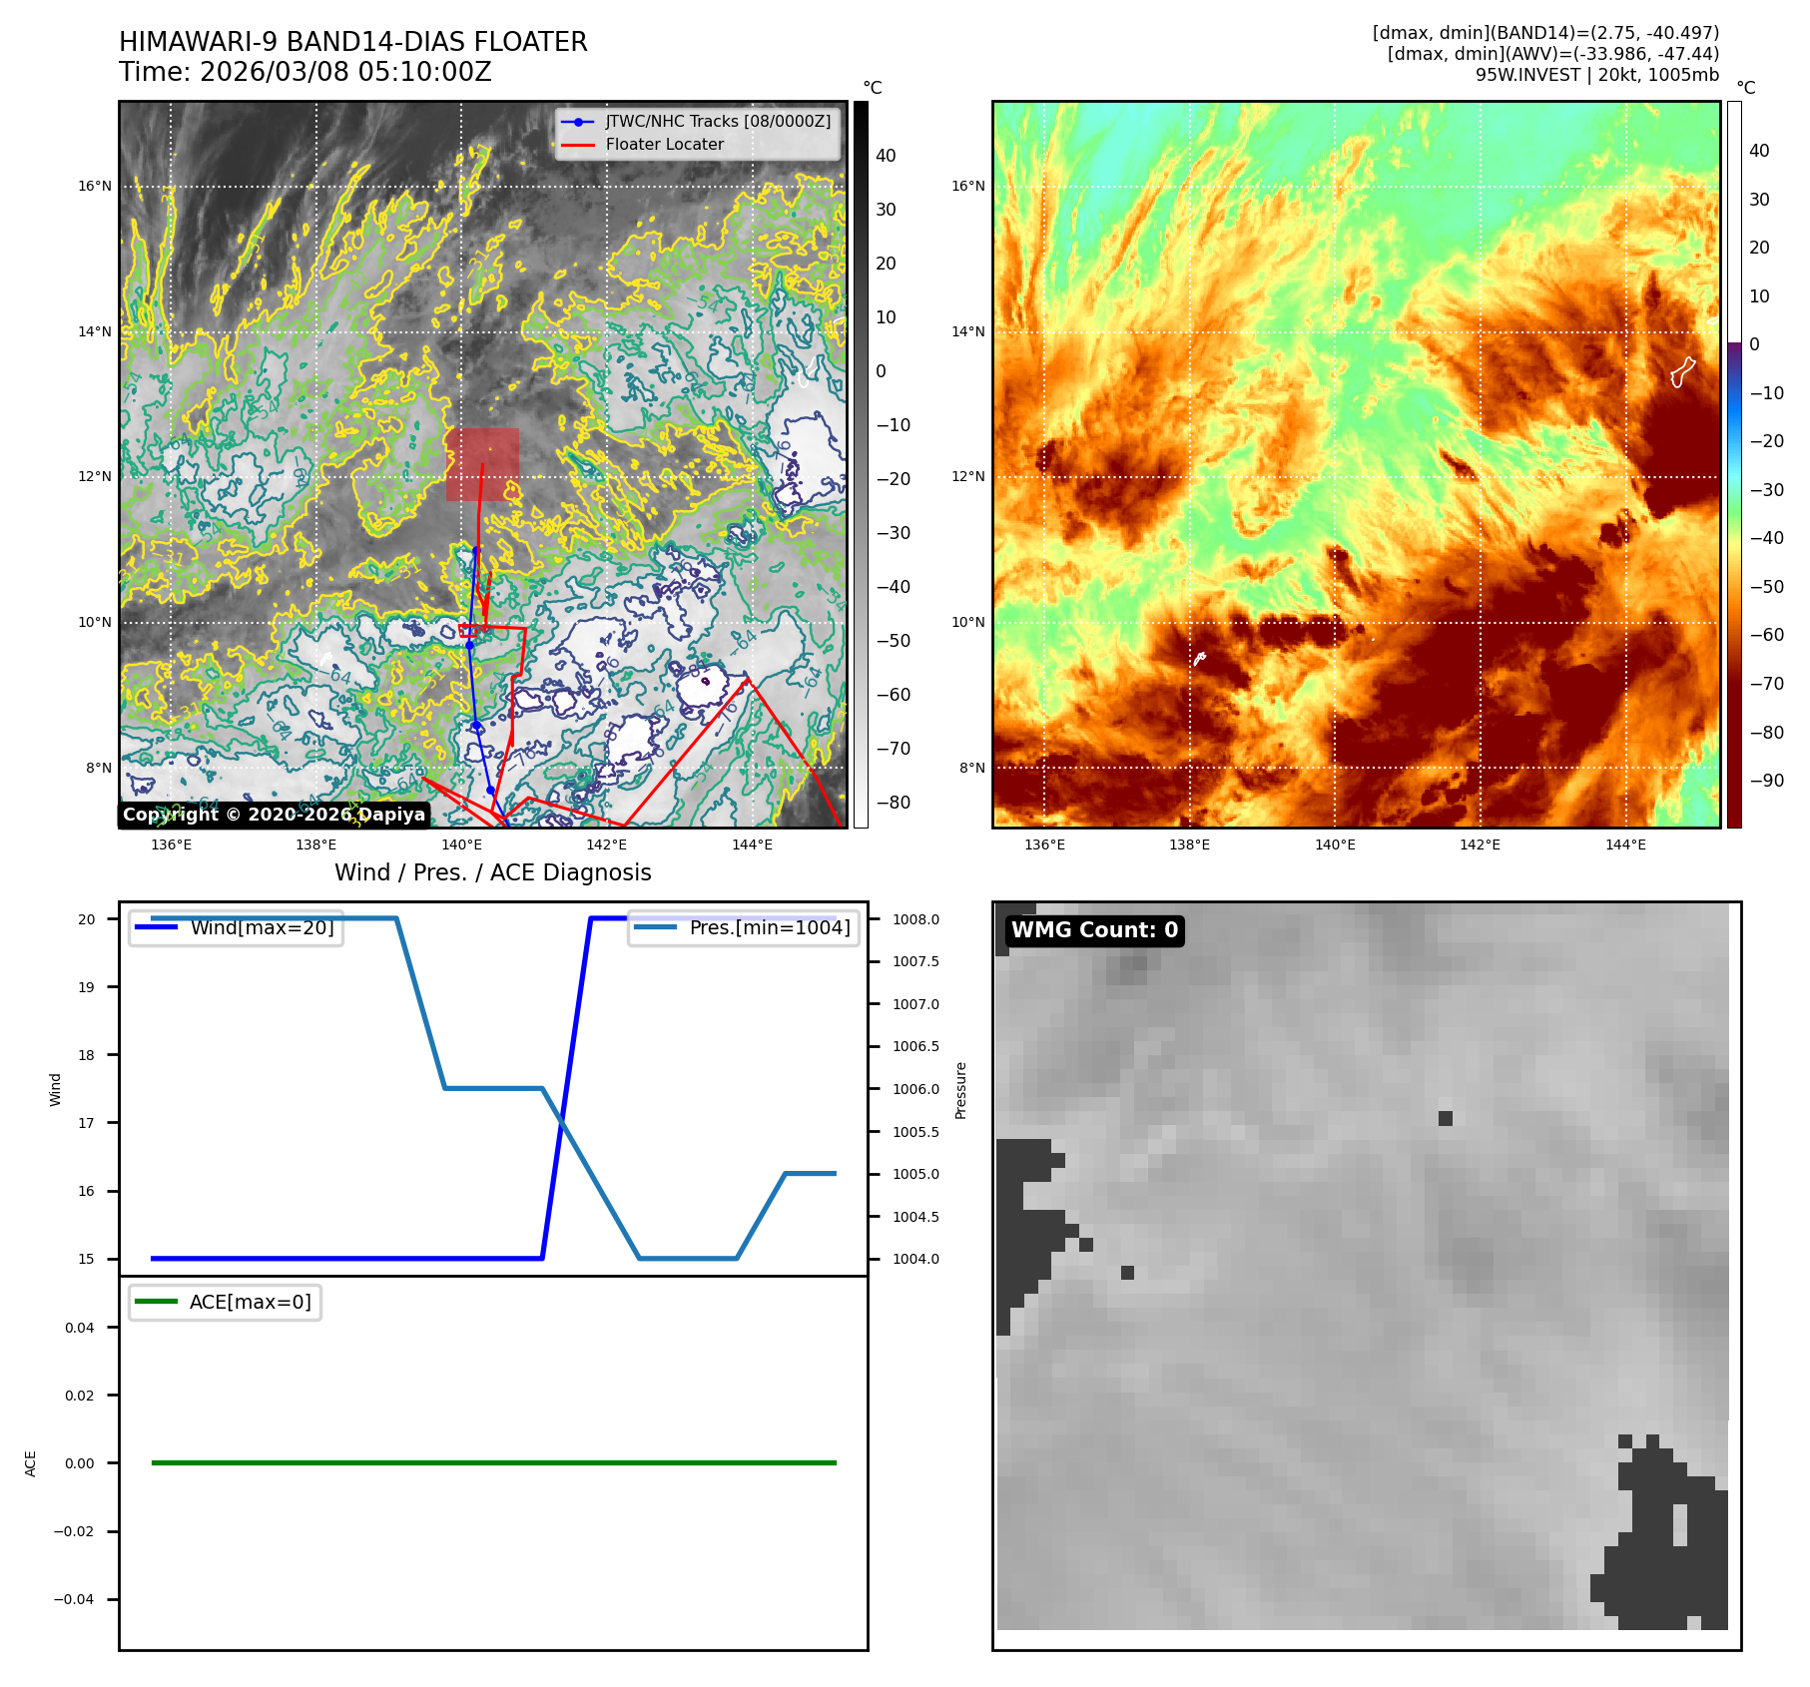
Task: Click the white Guam island outline on the water vapor map
Action: point(1682,372)
